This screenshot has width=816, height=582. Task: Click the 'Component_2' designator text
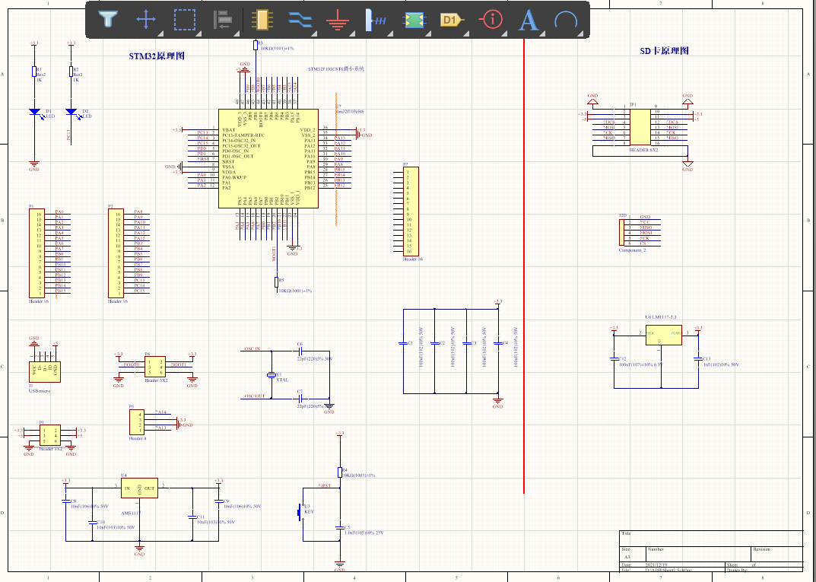click(632, 250)
